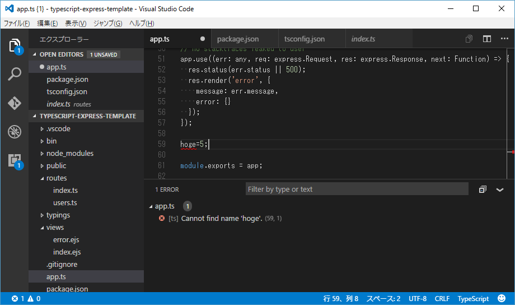Expand the public folder
This screenshot has height=305, width=515.
coord(42,166)
